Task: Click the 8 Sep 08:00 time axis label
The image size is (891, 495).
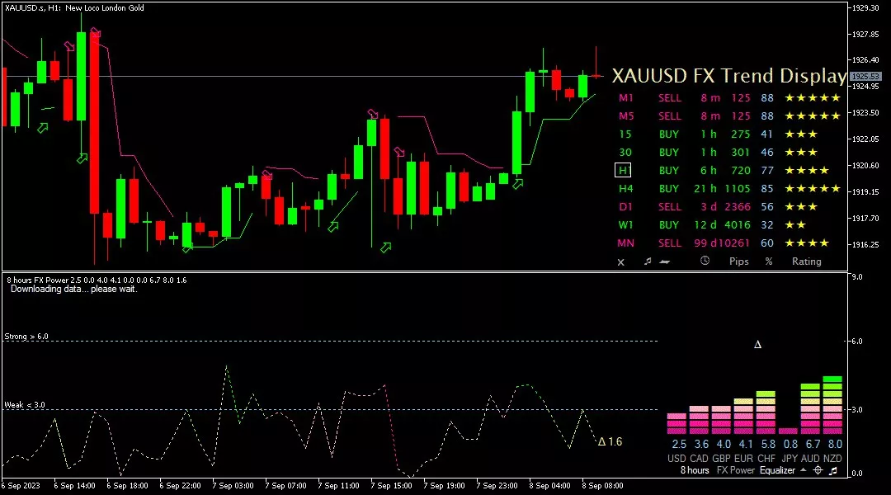Action: click(x=602, y=486)
